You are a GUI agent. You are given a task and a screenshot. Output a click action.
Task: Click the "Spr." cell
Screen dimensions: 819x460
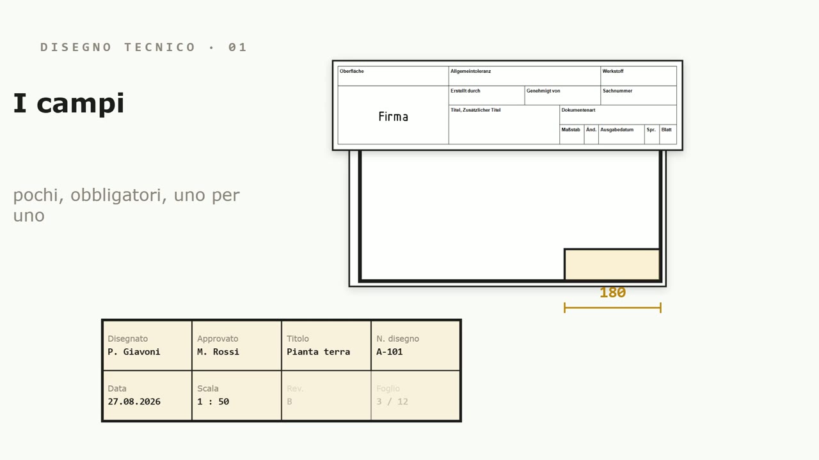pos(652,134)
